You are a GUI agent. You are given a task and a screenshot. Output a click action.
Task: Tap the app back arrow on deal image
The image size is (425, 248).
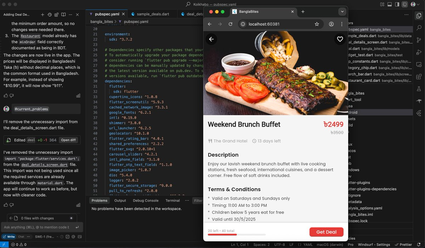coord(211,39)
